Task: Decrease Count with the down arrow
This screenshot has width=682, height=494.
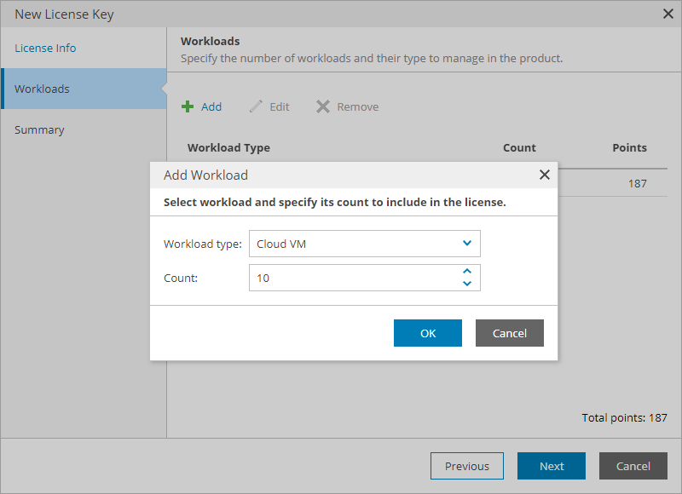Action: pyautogui.click(x=467, y=284)
